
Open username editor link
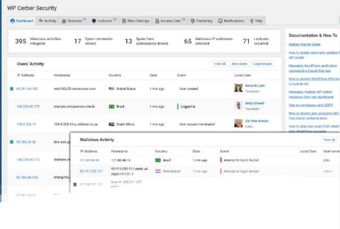[328, 171]
